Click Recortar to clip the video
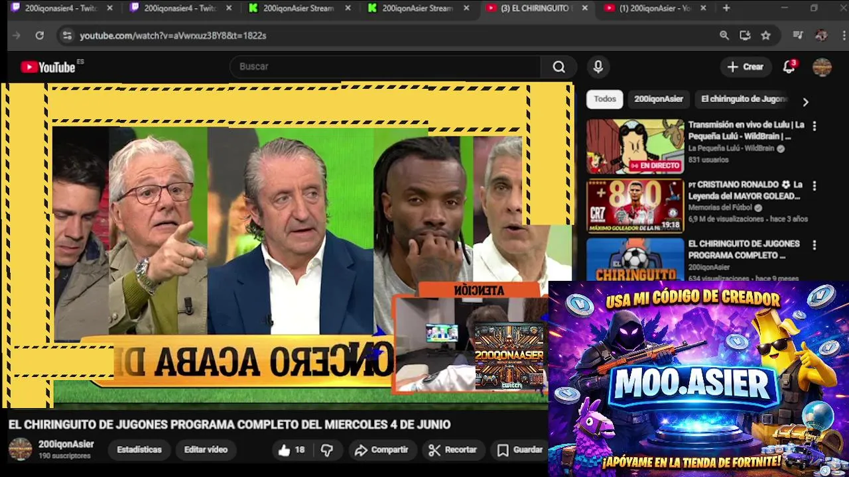Screen dimensions: 849x477 tap(453, 450)
